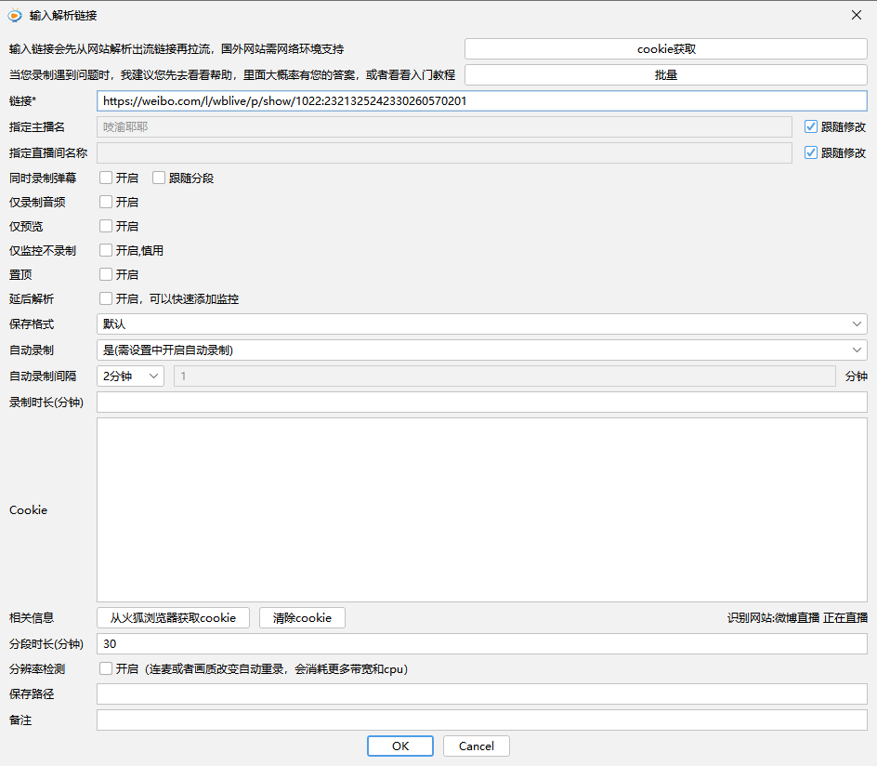Click into the 链接 URL field
The height and width of the screenshot is (766, 877).
click(x=481, y=100)
